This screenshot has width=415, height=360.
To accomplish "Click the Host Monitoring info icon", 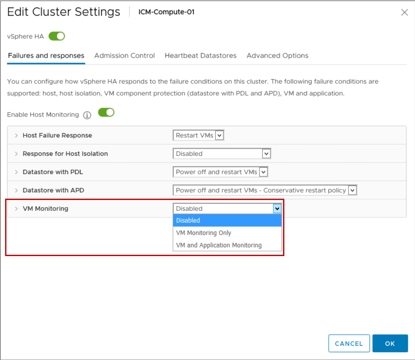I will point(87,115).
